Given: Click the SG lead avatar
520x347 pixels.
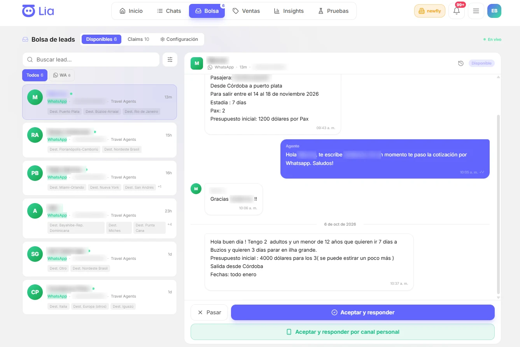Looking at the screenshot, I should 35,254.
